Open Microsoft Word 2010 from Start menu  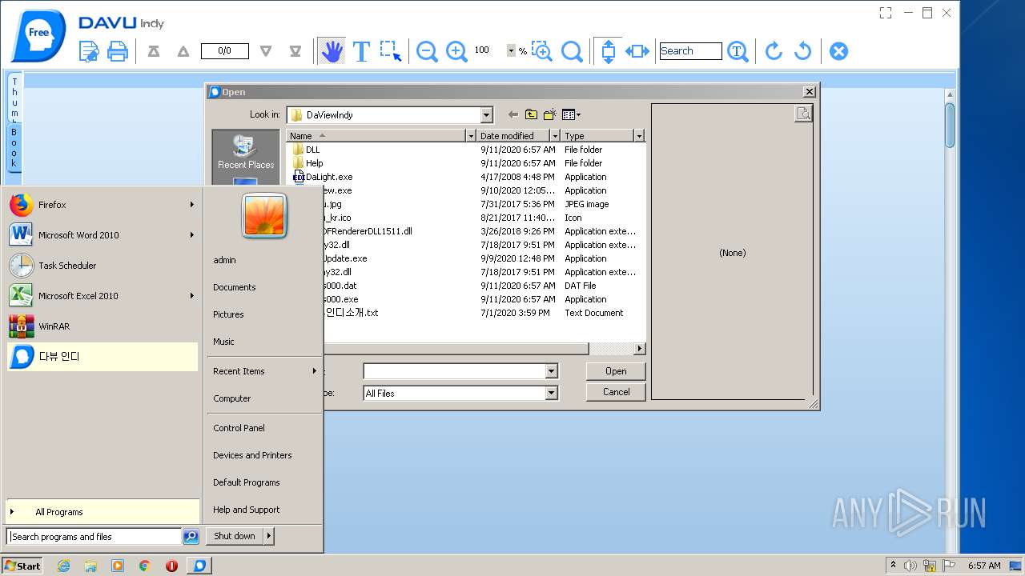[102, 235]
